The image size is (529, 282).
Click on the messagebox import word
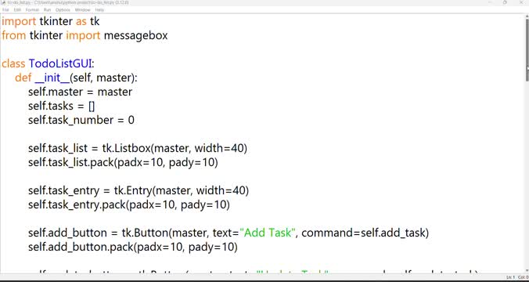pos(135,35)
